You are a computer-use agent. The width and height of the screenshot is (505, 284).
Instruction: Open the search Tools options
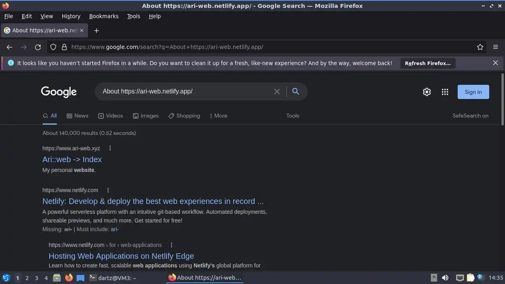(293, 116)
